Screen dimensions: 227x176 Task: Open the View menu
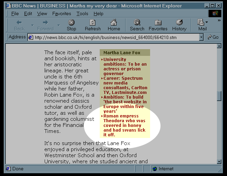click(x=42, y=14)
